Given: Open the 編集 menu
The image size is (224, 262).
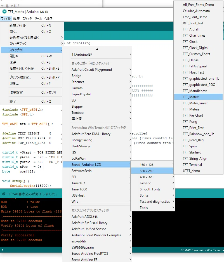Looking at the screenshot, I should pos(16,18).
